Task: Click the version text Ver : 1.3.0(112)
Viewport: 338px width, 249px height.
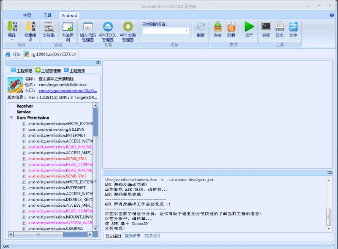Action: [43, 97]
